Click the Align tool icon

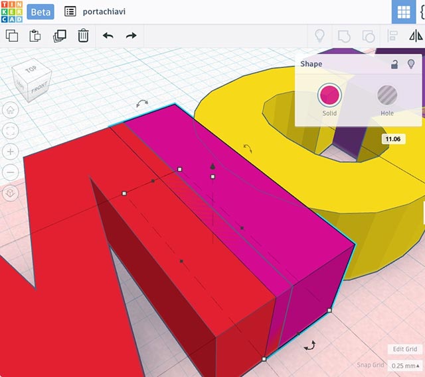point(392,36)
